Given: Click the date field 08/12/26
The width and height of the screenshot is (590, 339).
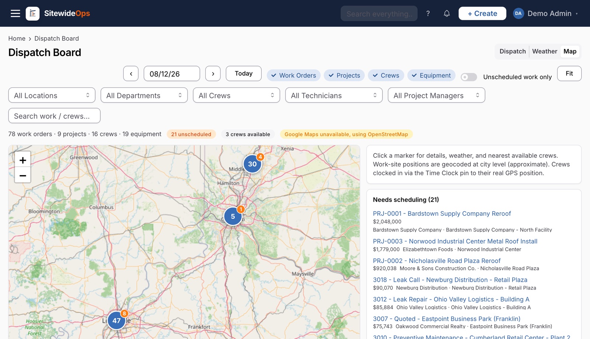Looking at the screenshot, I should (x=171, y=73).
